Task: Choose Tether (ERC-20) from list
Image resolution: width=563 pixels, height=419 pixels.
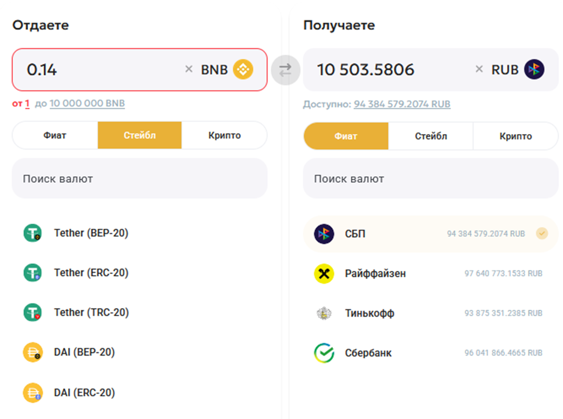Action: pos(91,273)
